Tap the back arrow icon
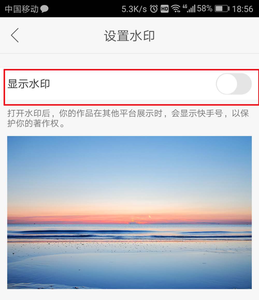 (15, 35)
